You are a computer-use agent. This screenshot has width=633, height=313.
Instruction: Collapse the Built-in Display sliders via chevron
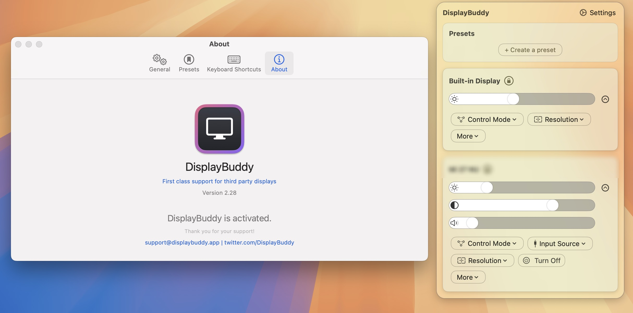606,99
